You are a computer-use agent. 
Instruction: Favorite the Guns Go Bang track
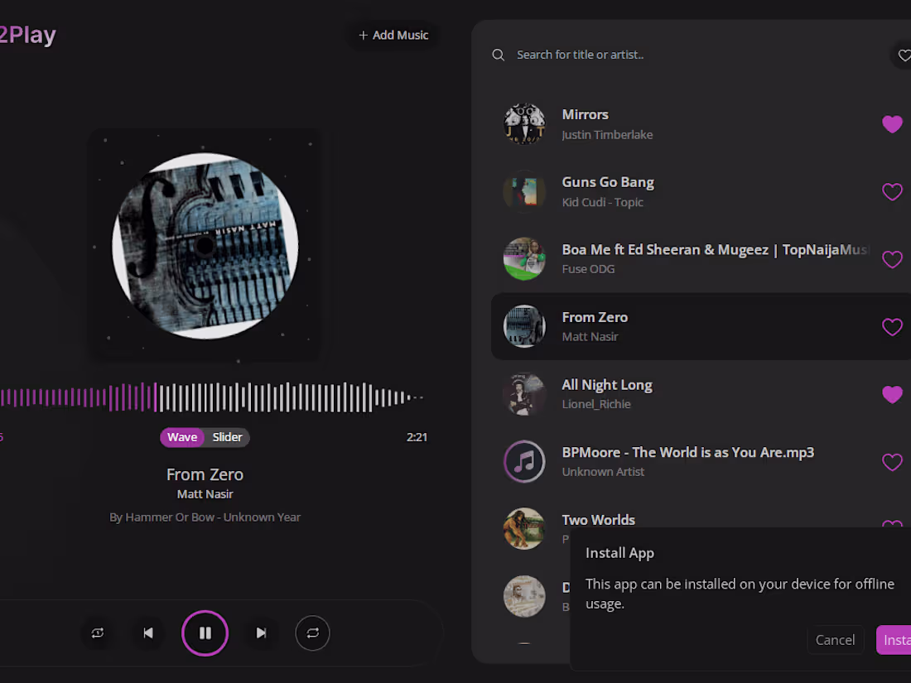point(892,191)
